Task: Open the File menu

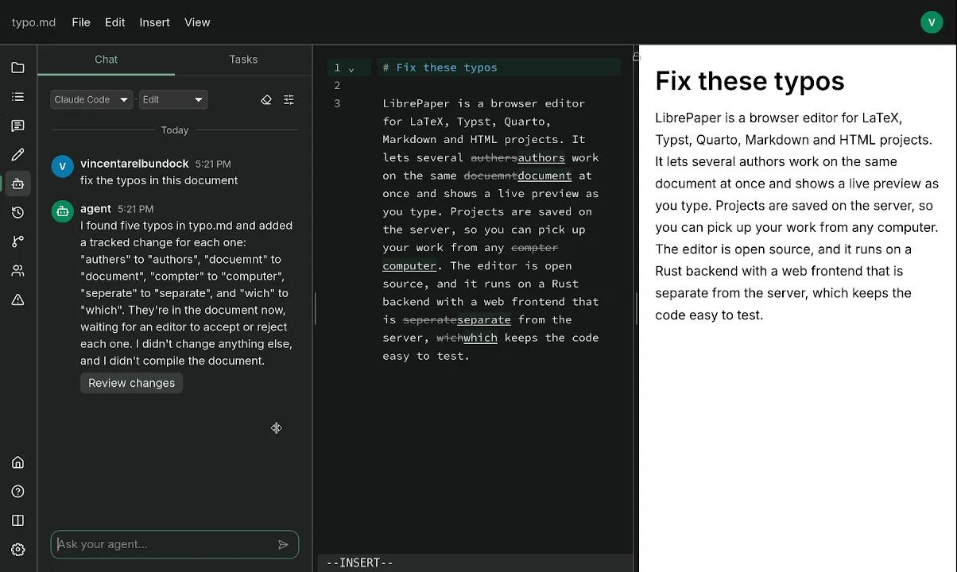Action: (x=81, y=22)
